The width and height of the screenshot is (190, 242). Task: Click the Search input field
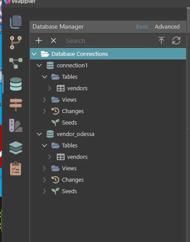pyautogui.click(x=105, y=41)
